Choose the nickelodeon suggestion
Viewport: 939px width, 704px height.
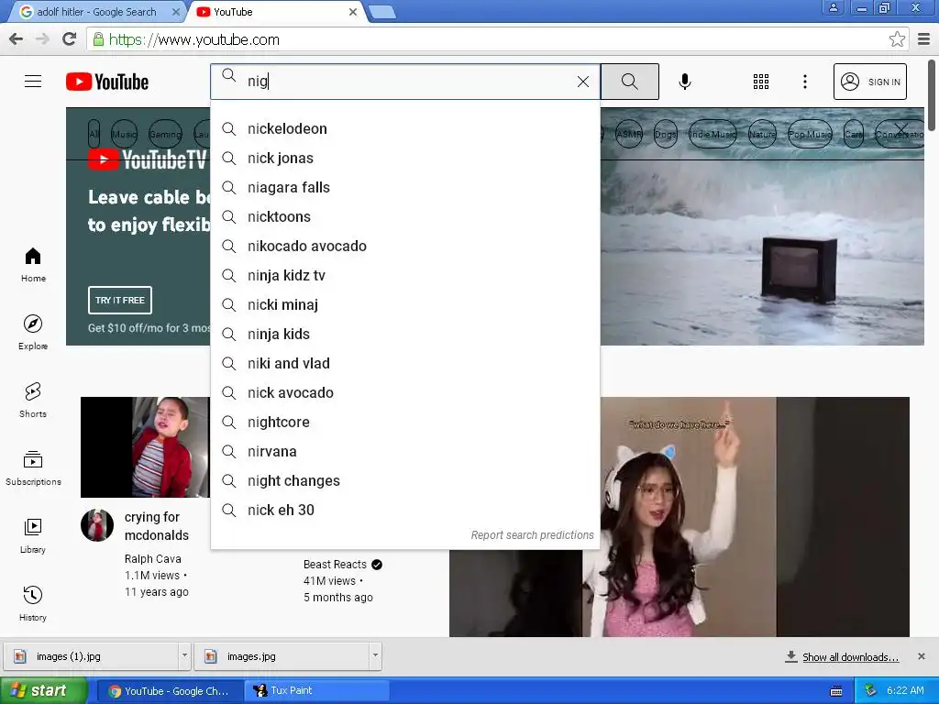click(404, 128)
